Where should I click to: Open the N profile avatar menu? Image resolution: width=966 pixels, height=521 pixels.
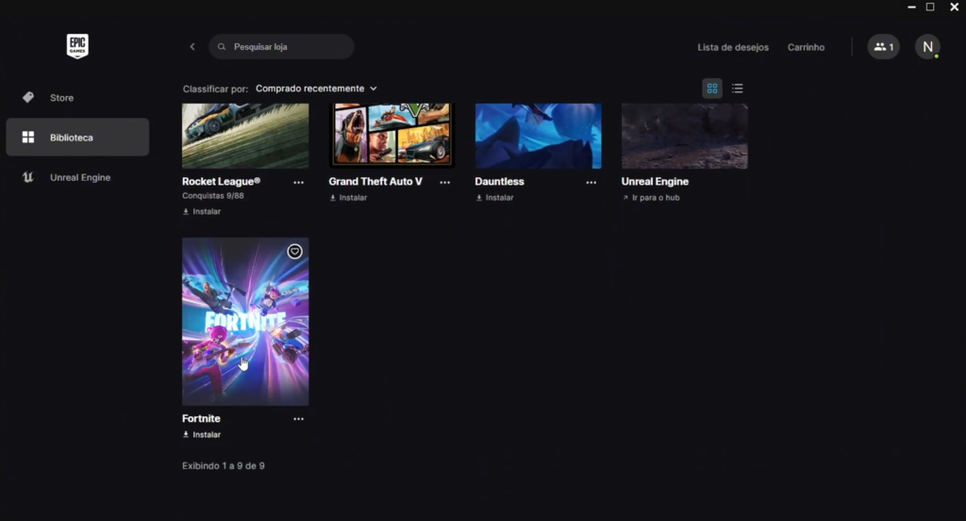click(927, 47)
